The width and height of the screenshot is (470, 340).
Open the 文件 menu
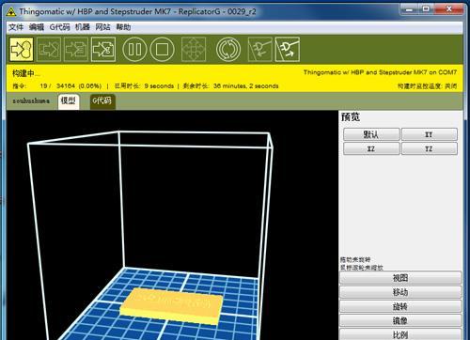point(16,27)
